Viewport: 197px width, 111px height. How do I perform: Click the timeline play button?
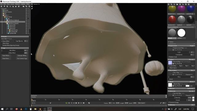click(76, 103)
